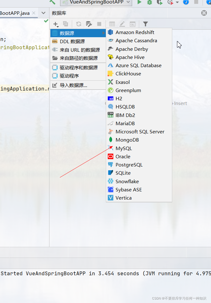This screenshot has height=303, width=211.
Task: Click the Stop square icon in Database toolbar
Action: click(99, 24)
